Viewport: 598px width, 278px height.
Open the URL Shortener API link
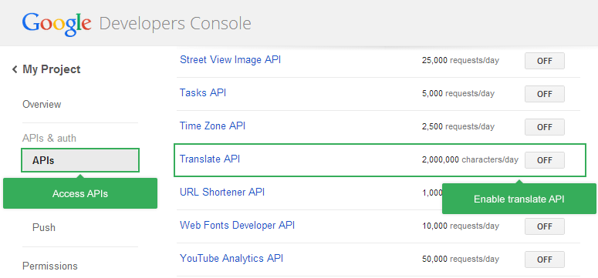(222, 192)
